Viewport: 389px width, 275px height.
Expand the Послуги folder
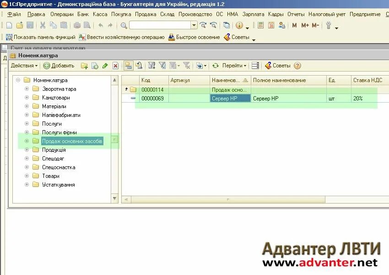click(x=27, y=123)
